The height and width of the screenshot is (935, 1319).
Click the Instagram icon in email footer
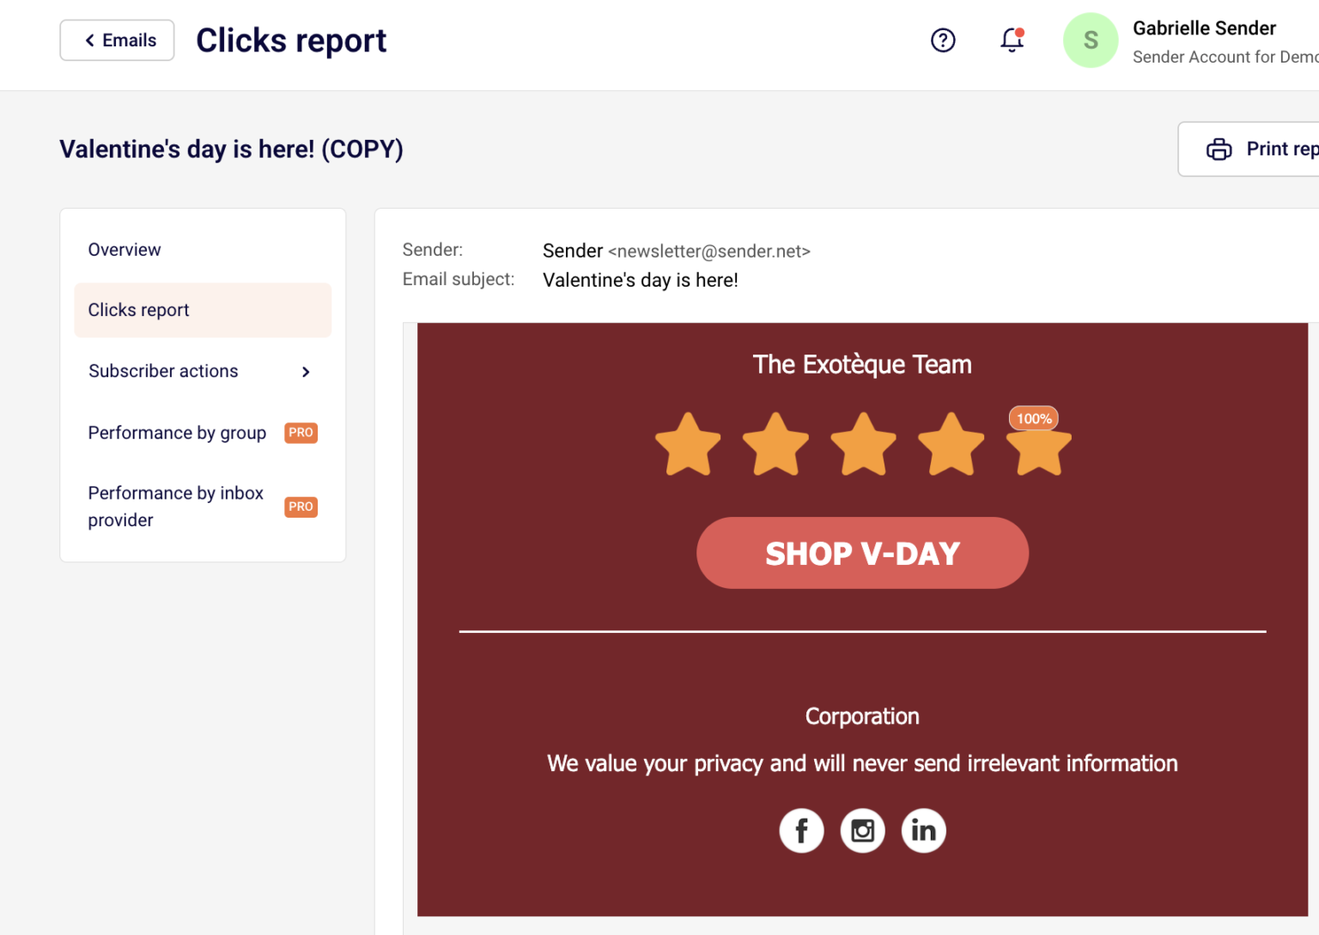(x=862, y=830)
